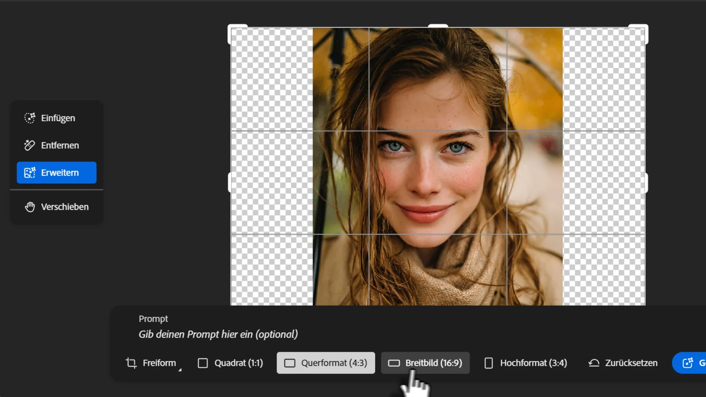Click the Zurücksetzen undo arrow icon
The width and height of the screenshot is (706, 397).
pos(594,363)
